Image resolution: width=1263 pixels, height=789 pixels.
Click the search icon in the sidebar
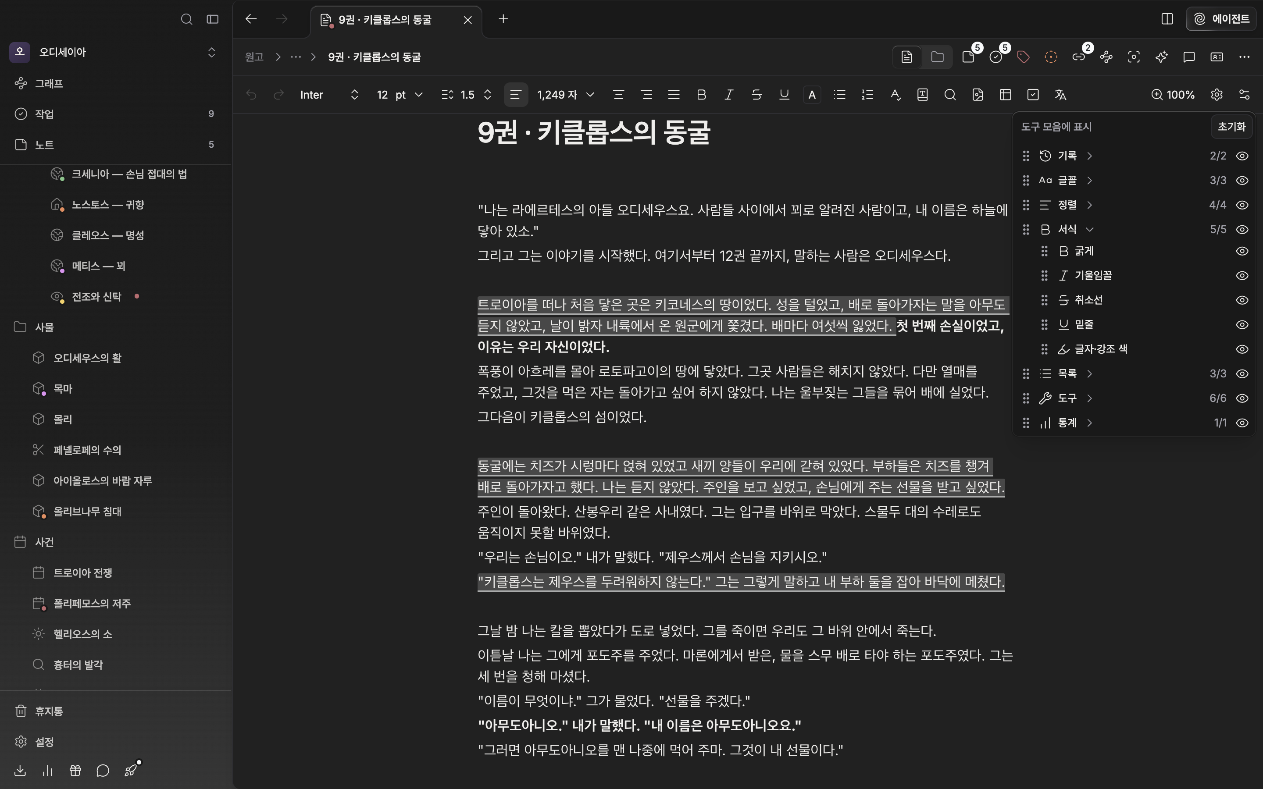tap(186, 19)
